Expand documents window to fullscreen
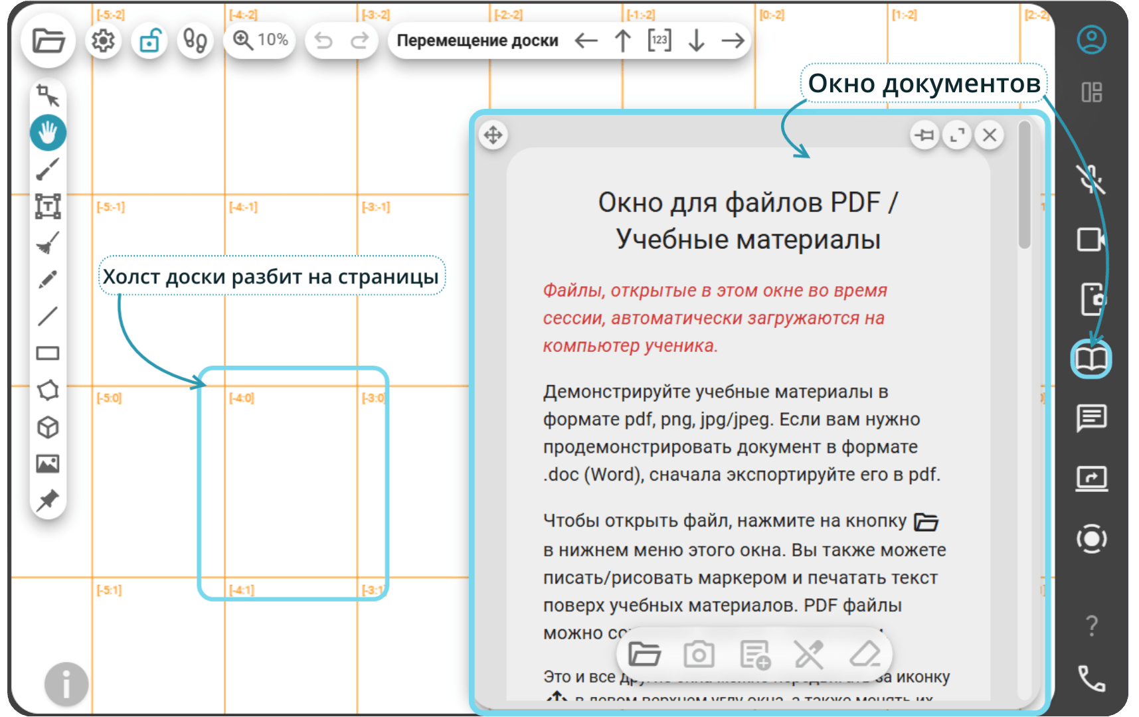The image size is (1139, 717). click(957, 135)
